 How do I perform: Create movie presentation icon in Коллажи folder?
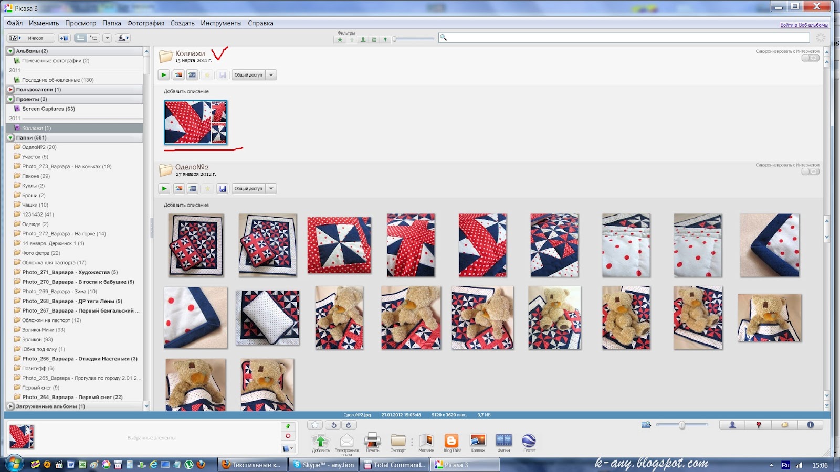click(x=193, y=75)
